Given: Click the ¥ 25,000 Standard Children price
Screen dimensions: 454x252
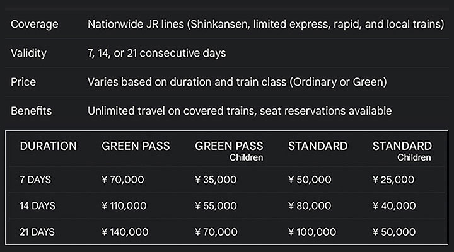Looking at the screenshot, I should click(393, 180).
